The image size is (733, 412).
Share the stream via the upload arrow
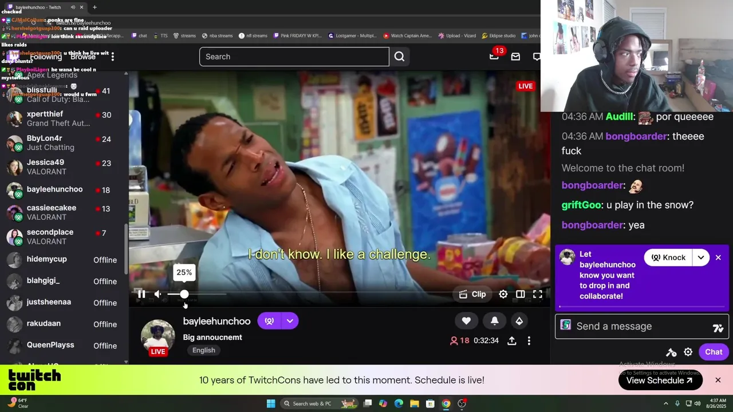coord(512,340)
